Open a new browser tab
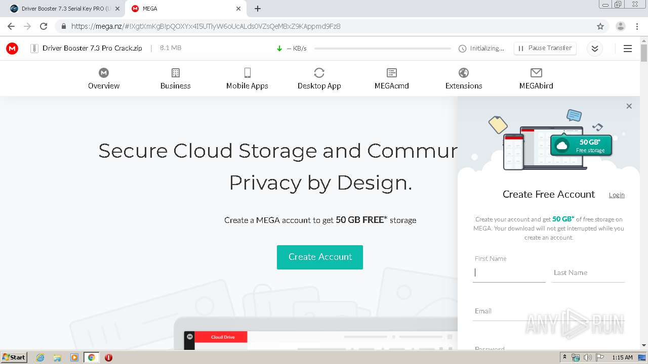The width and height of the screenshot is (648, 364). 258,9
